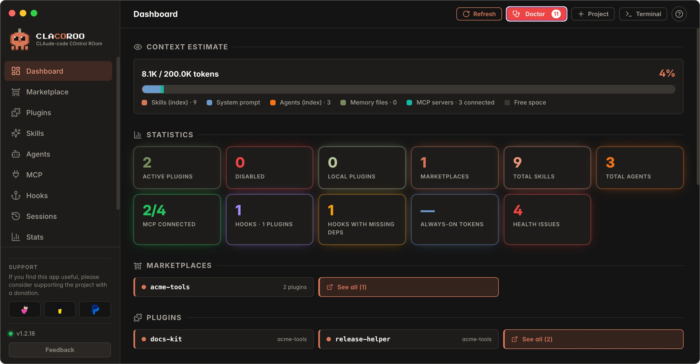Select the MCP Connected stat card
The width and height of the screenshot is (700, 364).
coord(177,219)
